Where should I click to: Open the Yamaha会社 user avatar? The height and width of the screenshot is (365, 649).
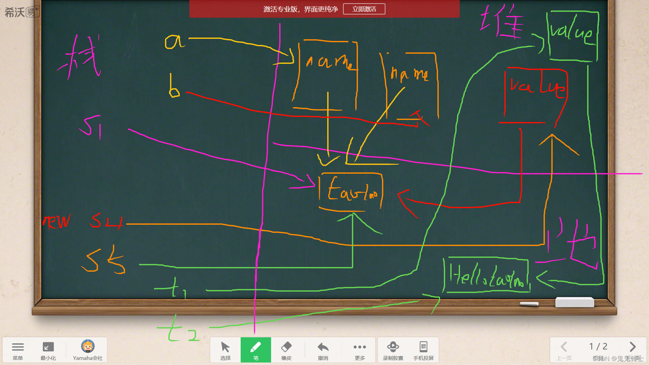[88, 350]
